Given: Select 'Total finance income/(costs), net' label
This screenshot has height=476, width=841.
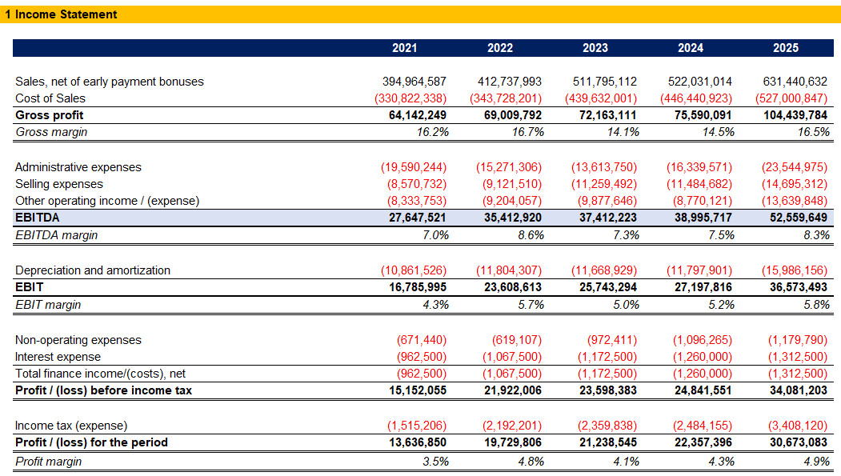Looking at the screenshot, I should [x=100, y=374].
